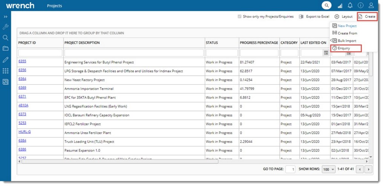Open the notifications bell
Image resolution: width=383 pixels, height=186 pixels.
pyautogui.click(x=350, y=6)
